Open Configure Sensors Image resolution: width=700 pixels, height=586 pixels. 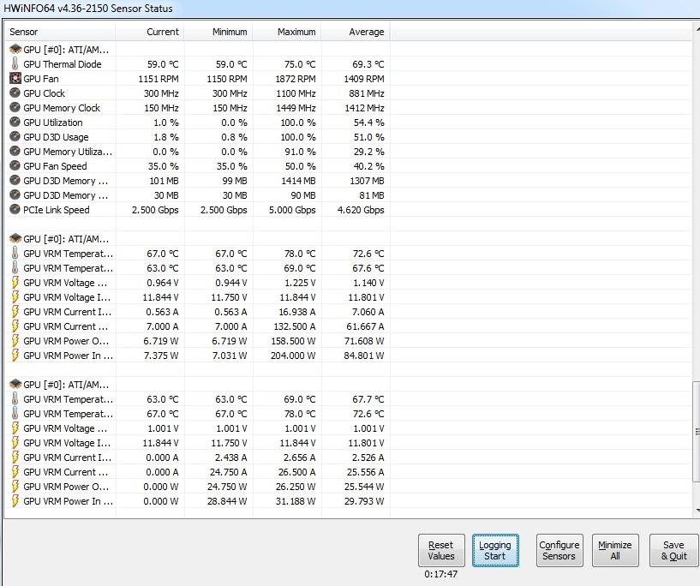559,550
